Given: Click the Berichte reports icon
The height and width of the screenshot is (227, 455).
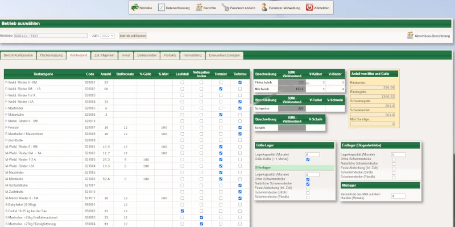Looking at the screenshot, I should 199,7.
